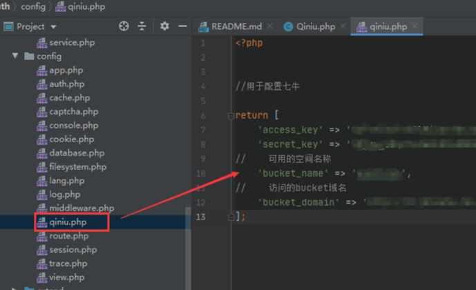The height and width of the screenshot is (290, 476).
Task: Click the PHP file icon beside view.php
Action: click(x=42, y=278)
